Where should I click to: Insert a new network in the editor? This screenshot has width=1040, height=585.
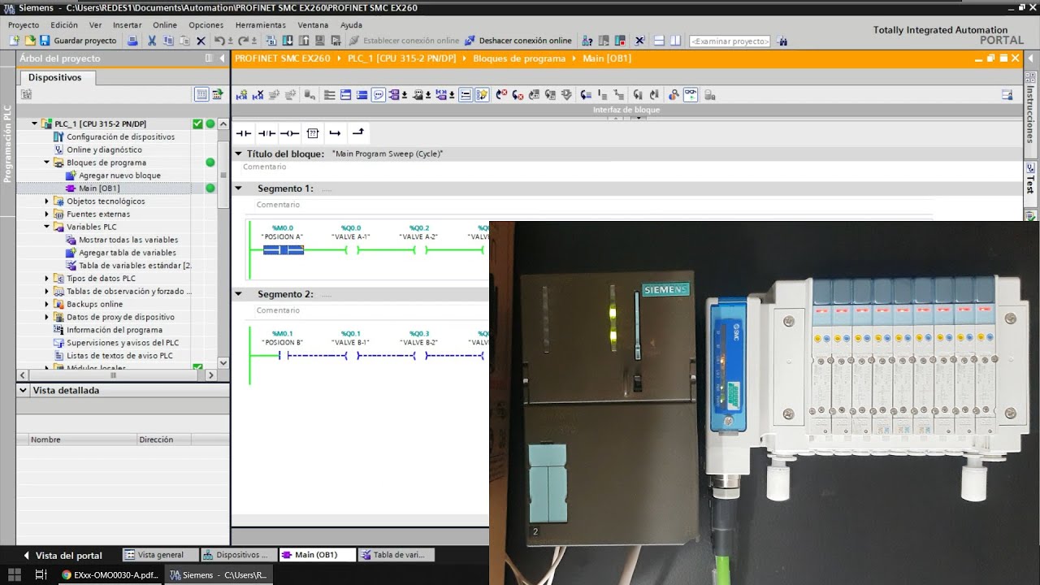pyautogui.click(x=240, y=95)
